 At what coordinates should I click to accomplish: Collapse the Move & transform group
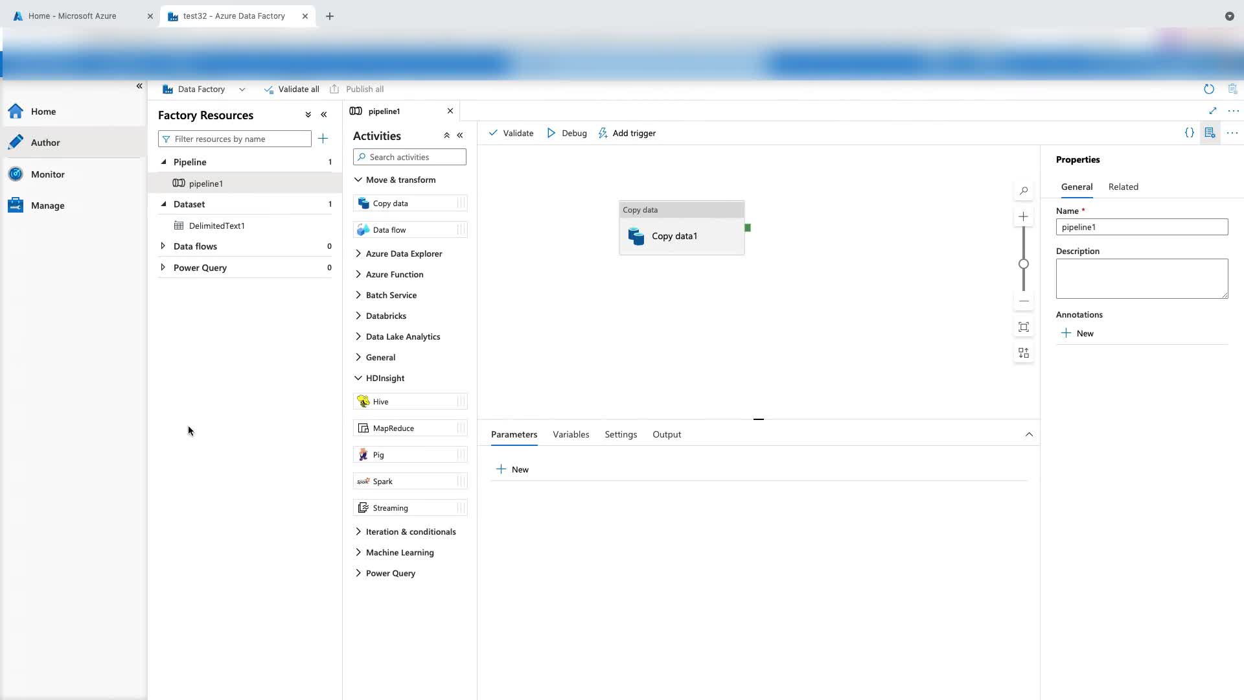358,180
